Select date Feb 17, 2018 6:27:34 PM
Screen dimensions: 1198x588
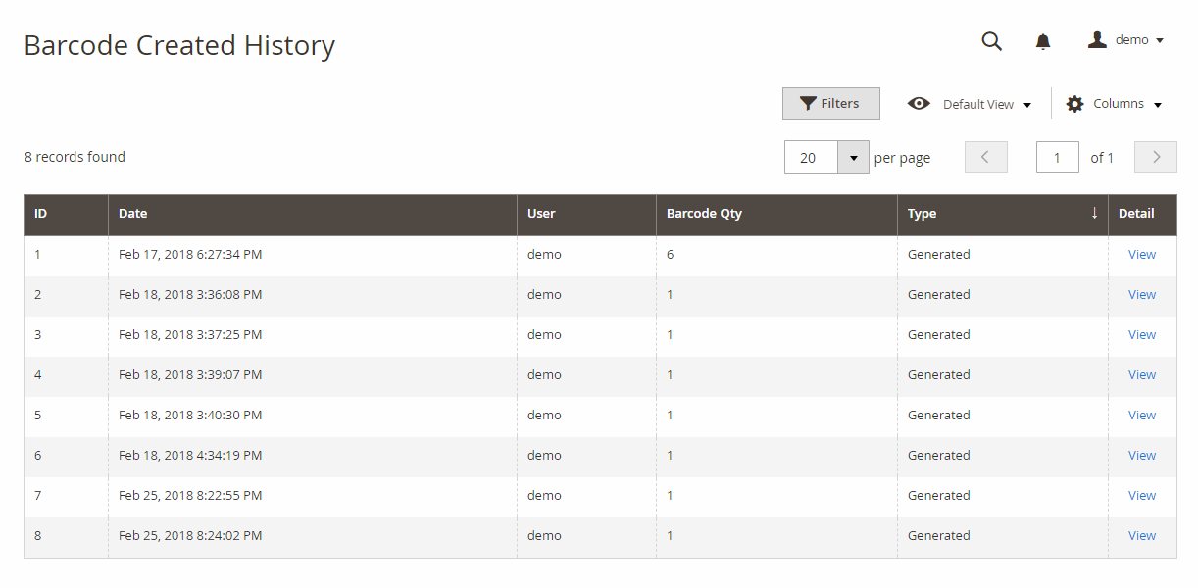[190, 255]
